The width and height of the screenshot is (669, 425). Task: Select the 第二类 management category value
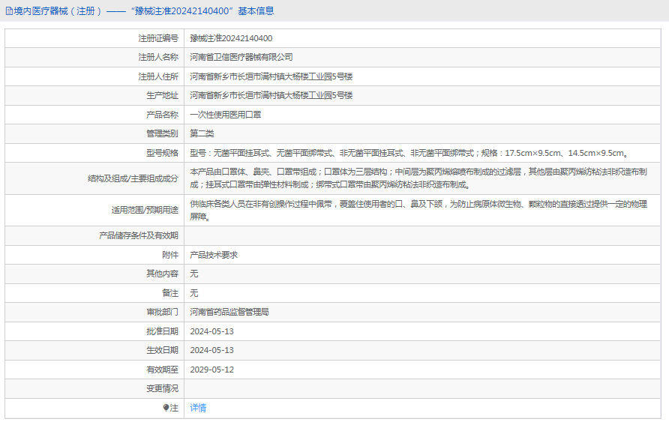click(202, 133)
